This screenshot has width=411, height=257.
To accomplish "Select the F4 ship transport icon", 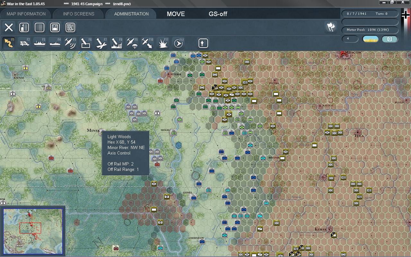I will coord(55,43).
